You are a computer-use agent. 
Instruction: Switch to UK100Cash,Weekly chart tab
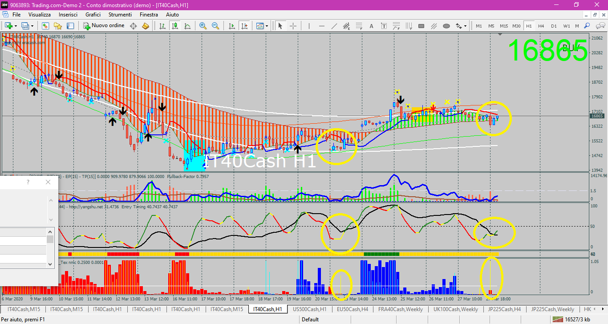pyautogui.click(x=455, y=309)
